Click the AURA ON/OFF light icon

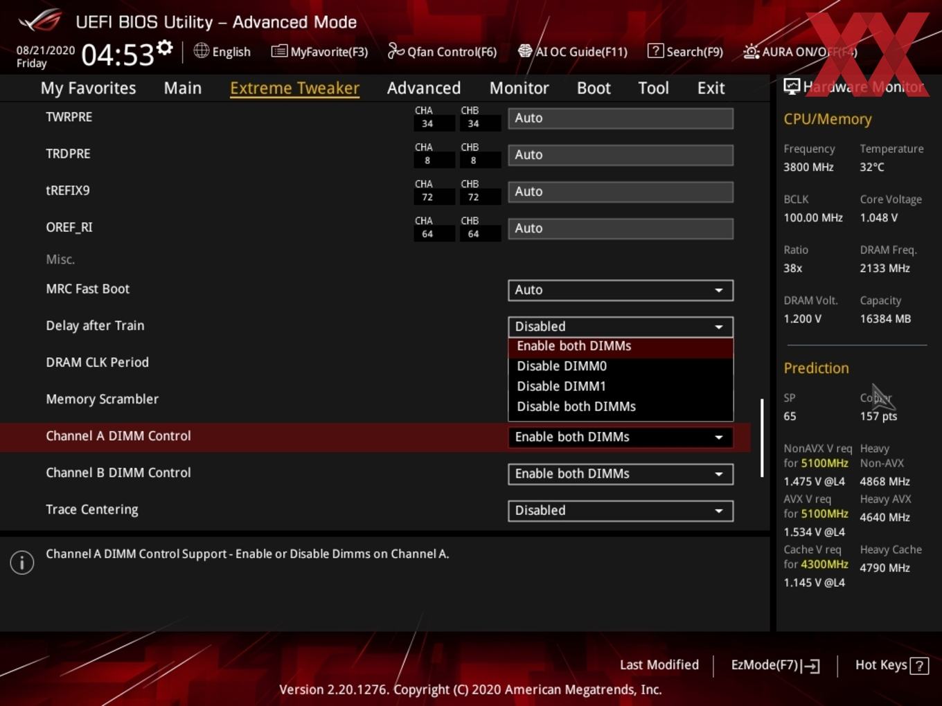click(751, 51)
